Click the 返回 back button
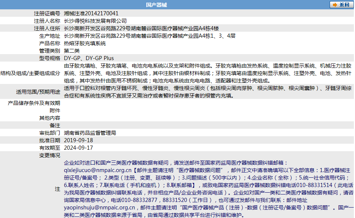The height and width of the screenshot is (218, 355). tap(342, 5)
